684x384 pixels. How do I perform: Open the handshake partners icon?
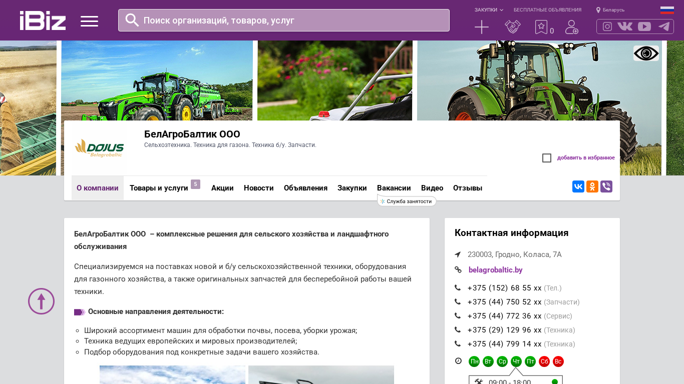click(x=513, y=27)
